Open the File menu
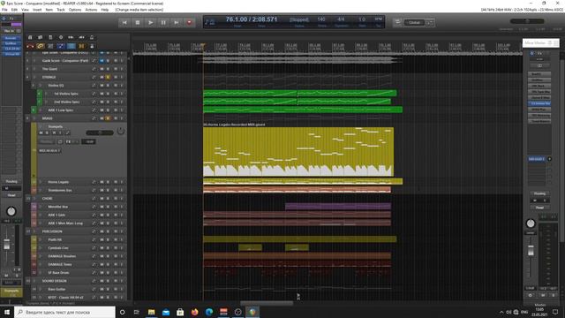 click(x=4, y=10)
